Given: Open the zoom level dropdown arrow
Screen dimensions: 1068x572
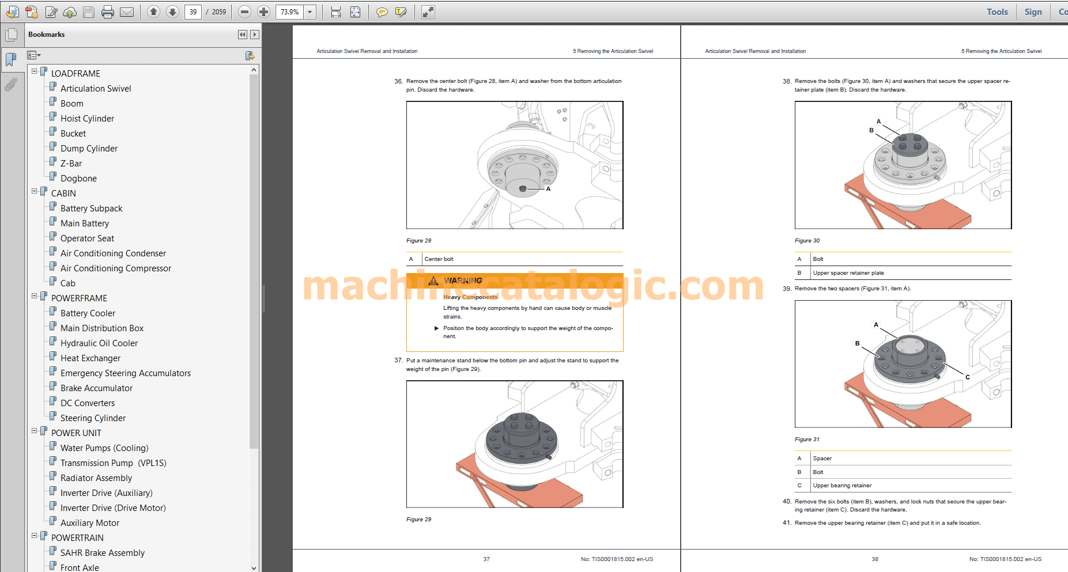Looking at the screenshot, I should (x=310, y=12).
